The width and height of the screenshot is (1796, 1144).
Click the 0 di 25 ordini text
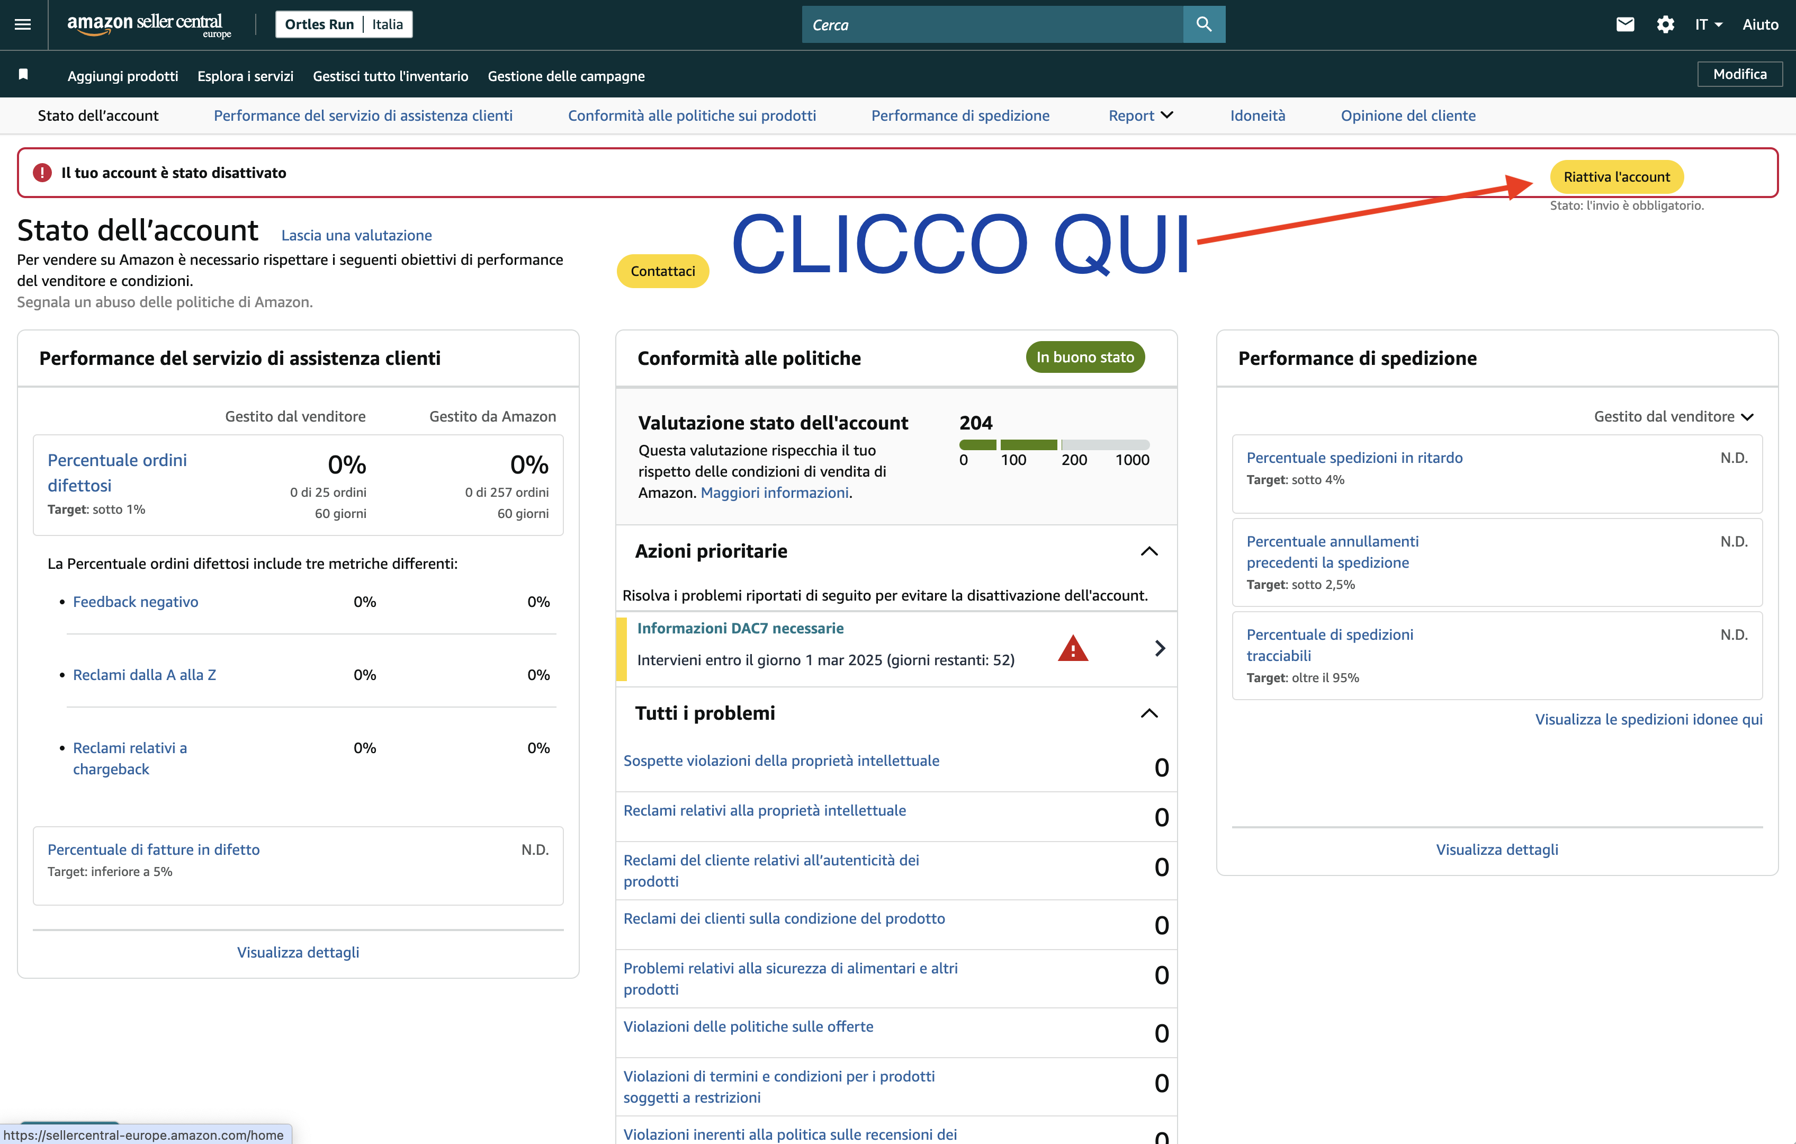[x=328, y=493]
